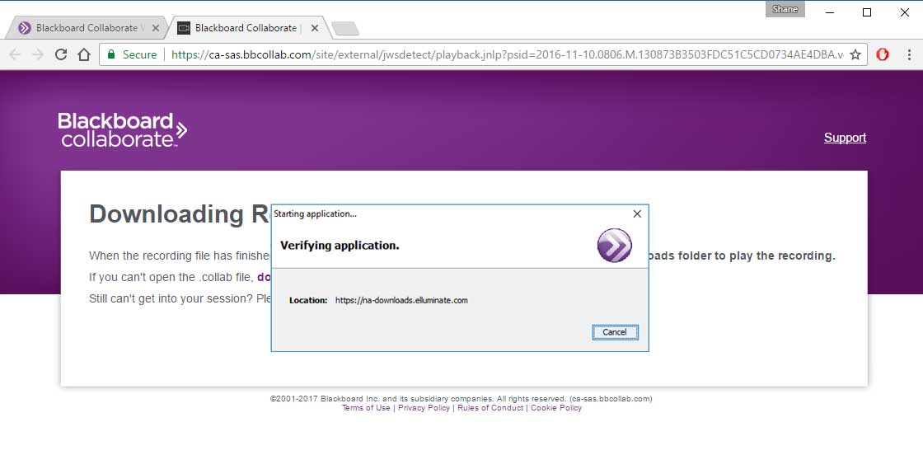Open the Rules of Conduct link
The width and height of the screenshot is (923, 469).
(490, 408)
